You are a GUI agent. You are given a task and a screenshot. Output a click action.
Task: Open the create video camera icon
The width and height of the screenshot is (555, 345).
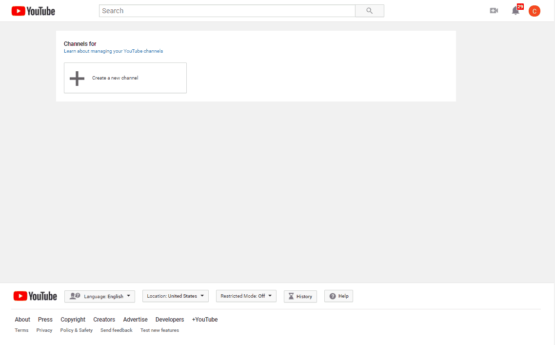coord(494,11)
